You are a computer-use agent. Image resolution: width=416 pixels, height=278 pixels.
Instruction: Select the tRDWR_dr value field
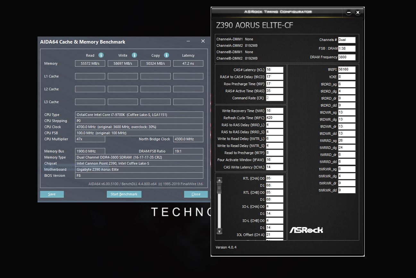coord(347,127)
